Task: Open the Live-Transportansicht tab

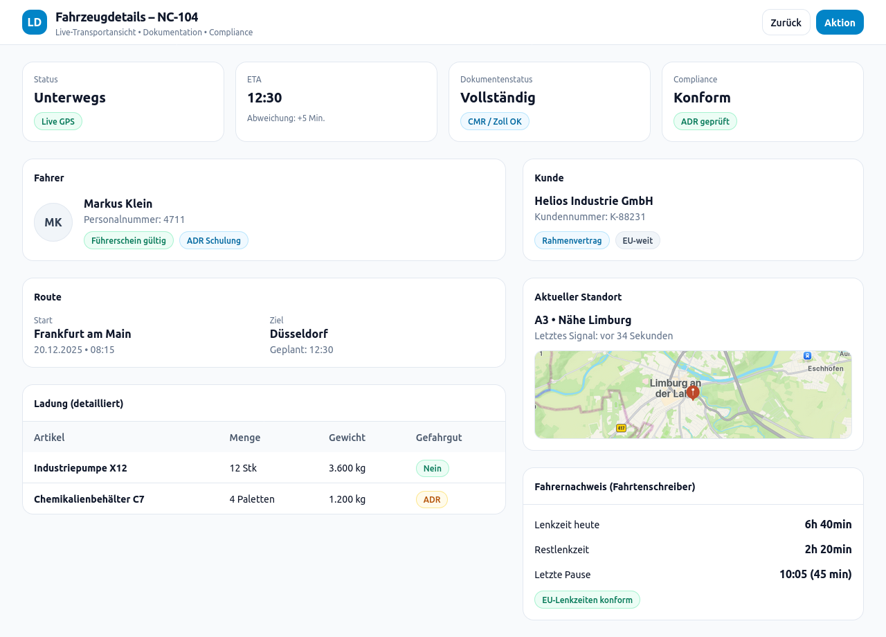Action: (x=96, y=31)
